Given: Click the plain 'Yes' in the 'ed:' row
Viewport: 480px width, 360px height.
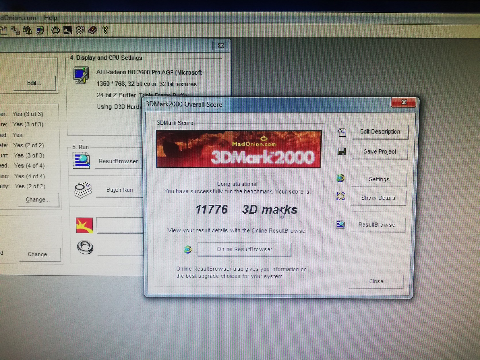Looking at the screenshot, I should [x=17, y=135].
